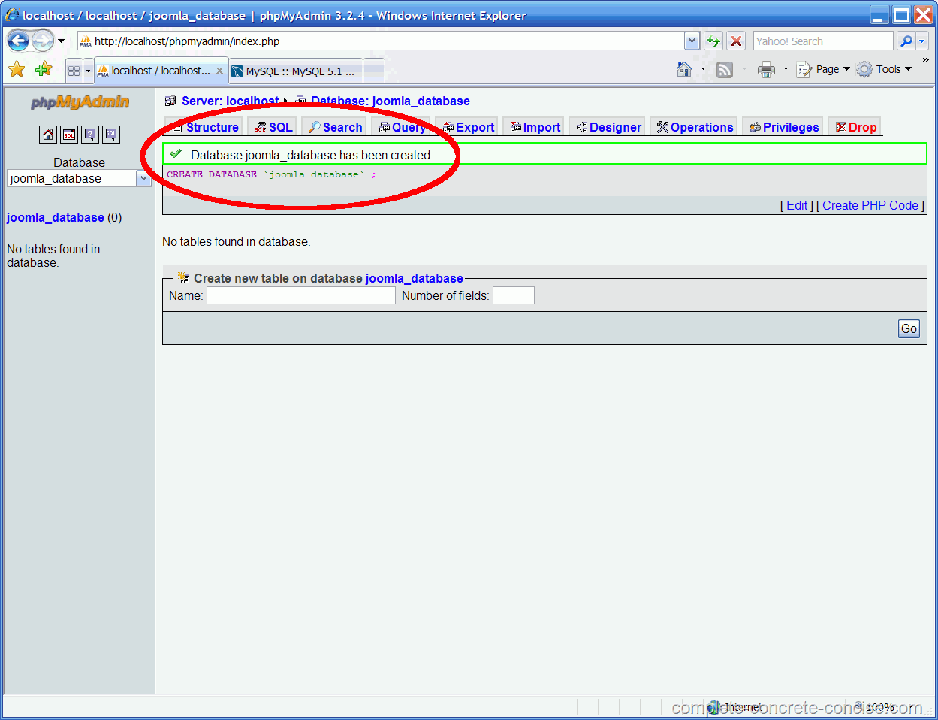Click the Yahoo! Search input box

tap(823, 41)
